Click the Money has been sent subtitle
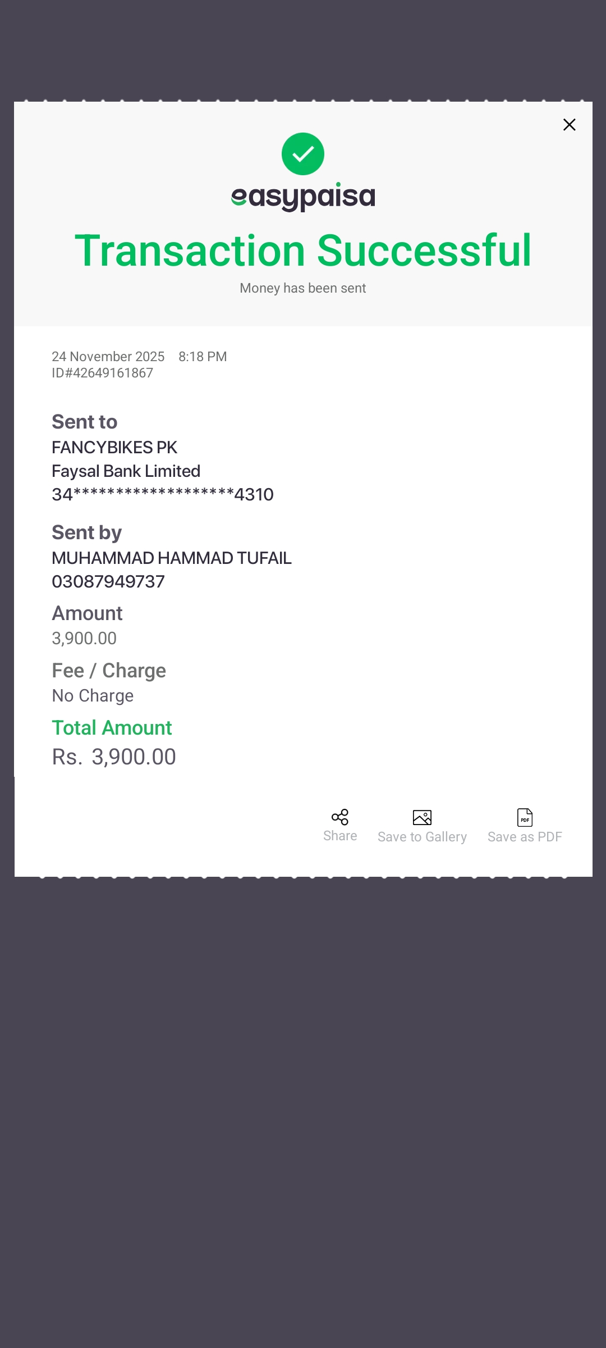This screenshot has width=606, height=1348. pos(303,288)
